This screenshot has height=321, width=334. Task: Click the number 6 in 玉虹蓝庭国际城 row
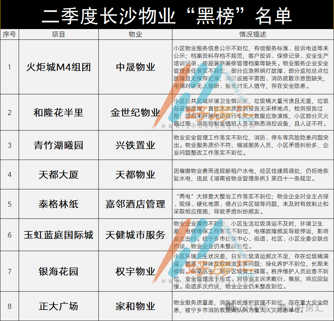click(x=9, y=235)
